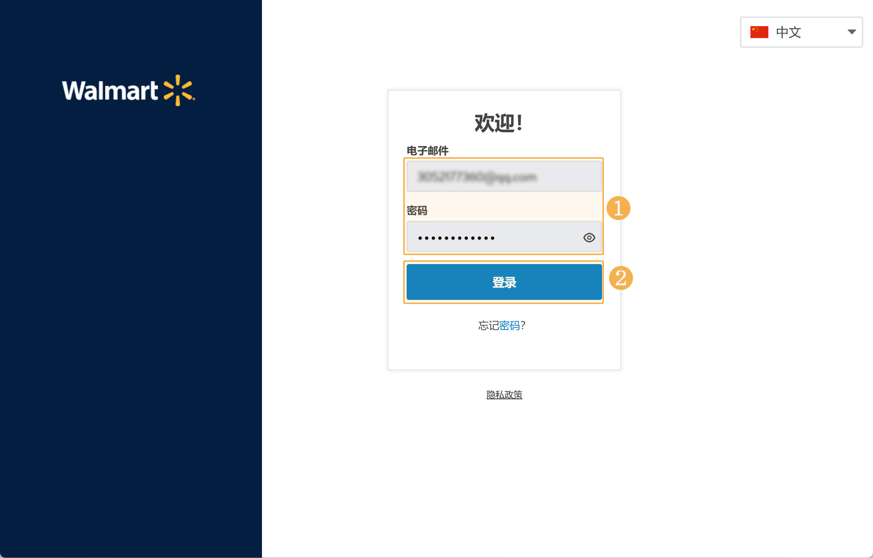This screenshot has height=558, width=873.
Task: Click the 密码 label above password field
Action: pyautogui.click(x=417, y=211)
